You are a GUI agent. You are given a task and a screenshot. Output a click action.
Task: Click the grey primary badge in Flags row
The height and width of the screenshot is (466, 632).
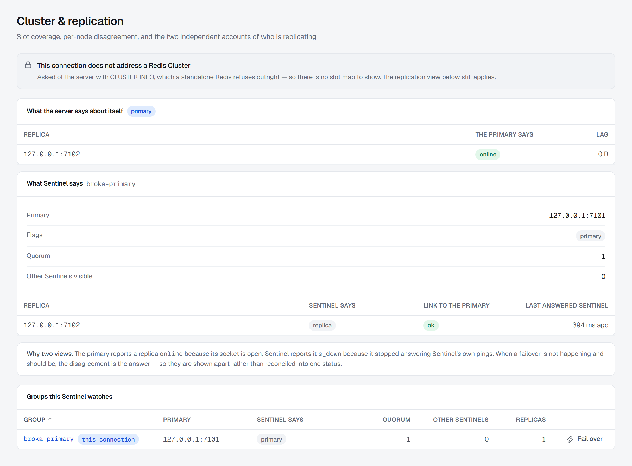point(590,236)
